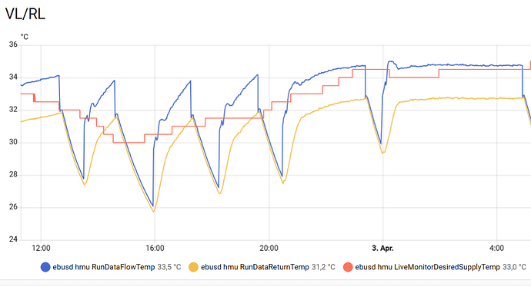531x290 pixels.
Task: Click the 30 value on temperature axis
Action: click(13, 142)
